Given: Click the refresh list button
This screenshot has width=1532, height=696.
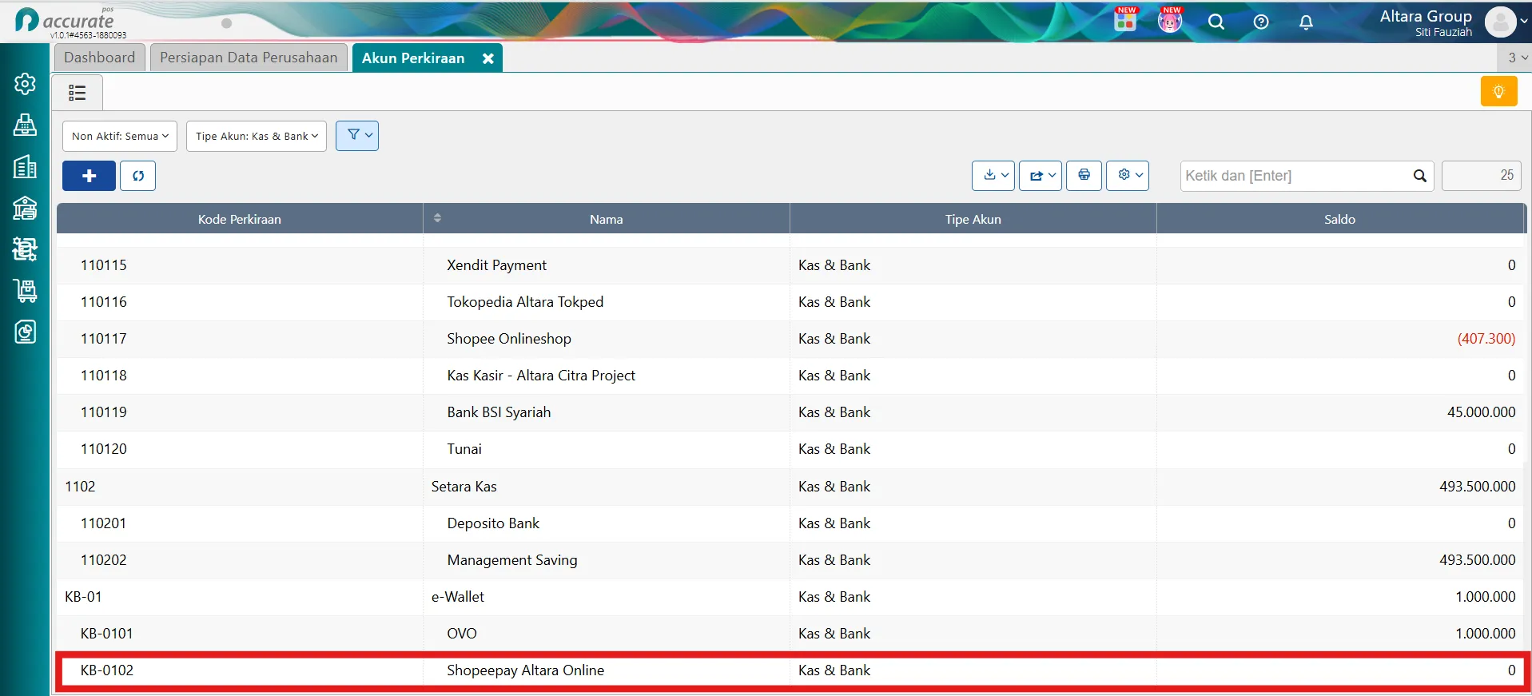Looking at the screenshot, I should tap(137, 176).
